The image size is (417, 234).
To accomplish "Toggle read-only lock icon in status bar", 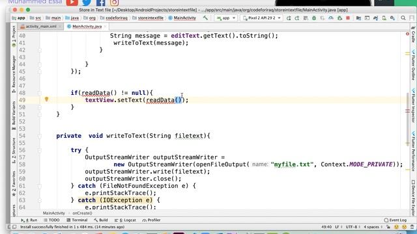I will [x=388, y=227].
